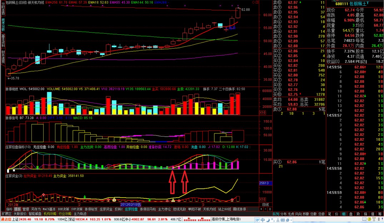
Task: Click the X10 scale in 庄家资金 panel
Action: coord(262,199)
